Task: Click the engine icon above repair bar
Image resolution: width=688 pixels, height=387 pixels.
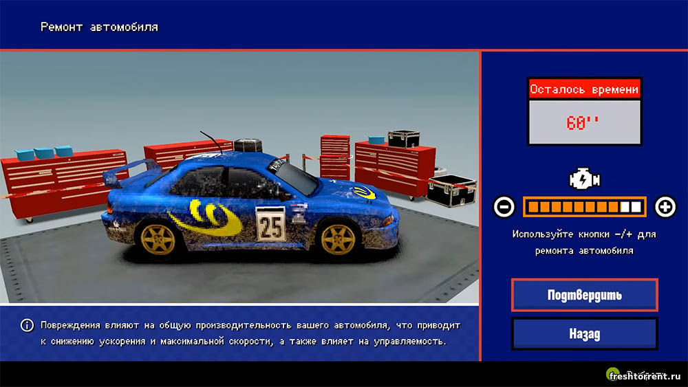Action: pos(584,180)
